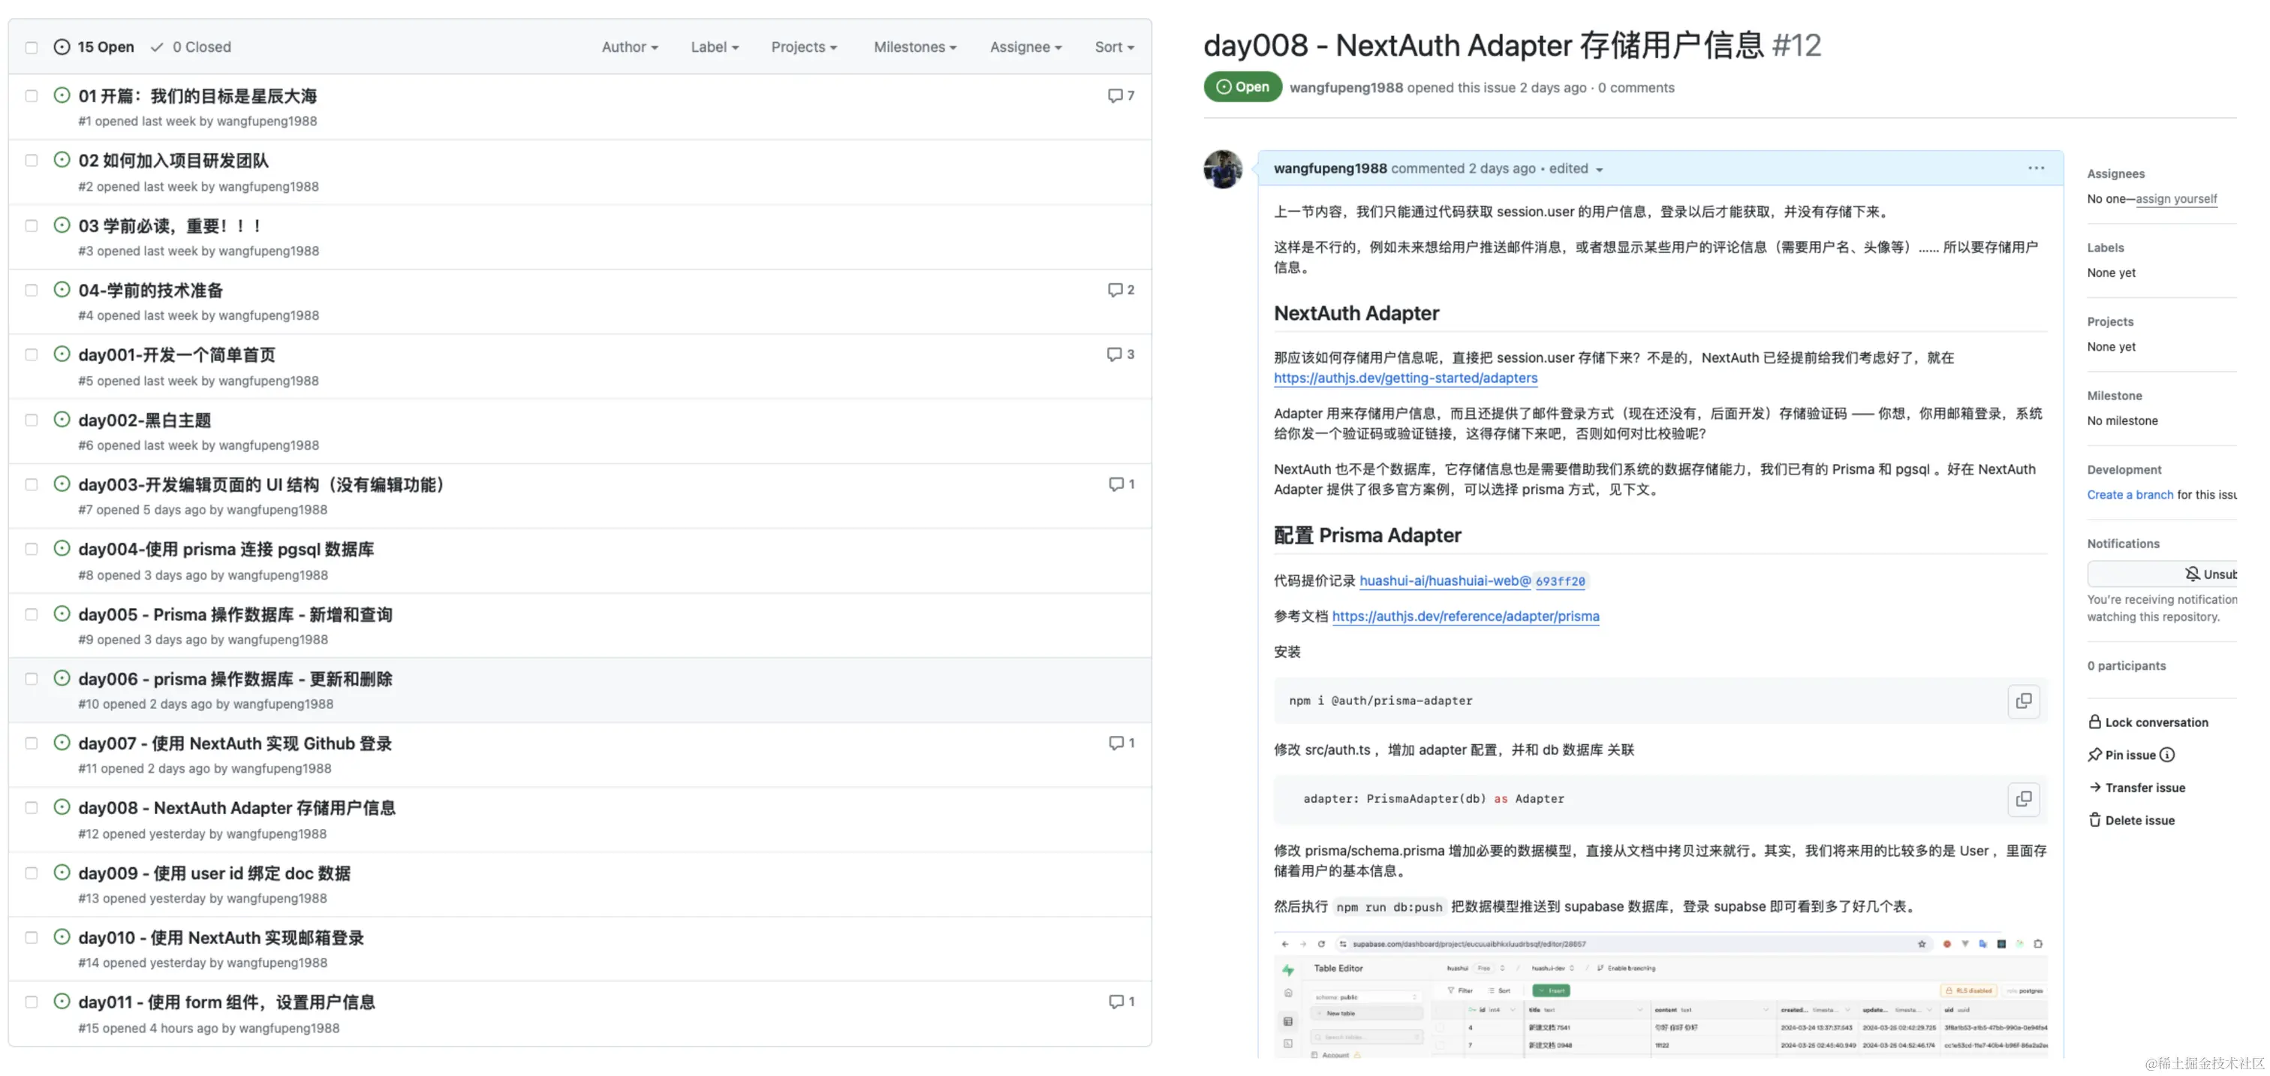
Task: Click comment icon on day003 row
Action: click(1115, 484)
